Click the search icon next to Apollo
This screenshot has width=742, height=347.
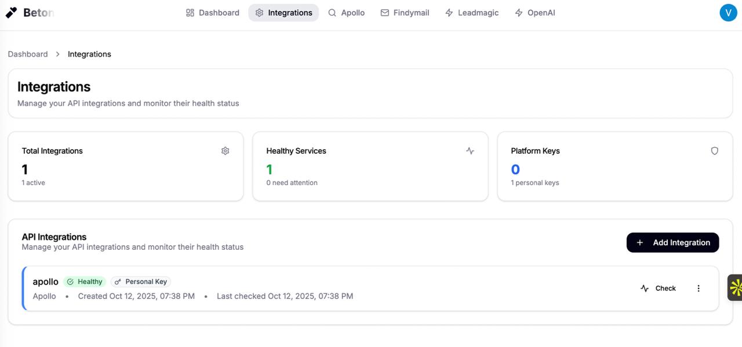(x=331, y=12)
